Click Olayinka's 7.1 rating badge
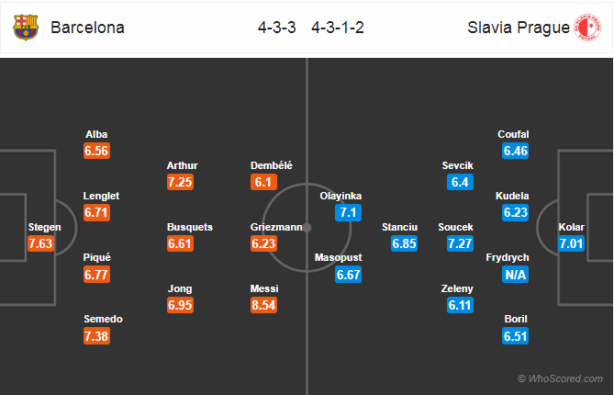The height and width of the screenshot is (395, 614). coord(348,212)
